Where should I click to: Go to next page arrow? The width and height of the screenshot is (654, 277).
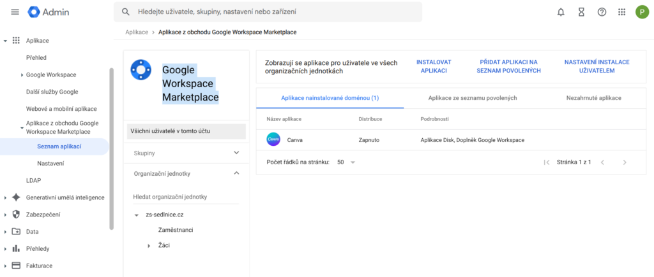(x=625, y=162)
